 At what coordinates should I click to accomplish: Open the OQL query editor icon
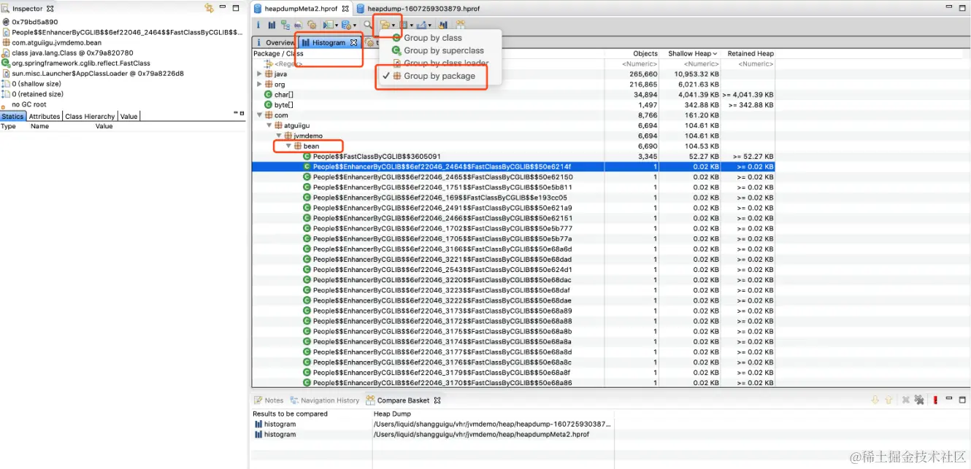(x=298, y=25)
